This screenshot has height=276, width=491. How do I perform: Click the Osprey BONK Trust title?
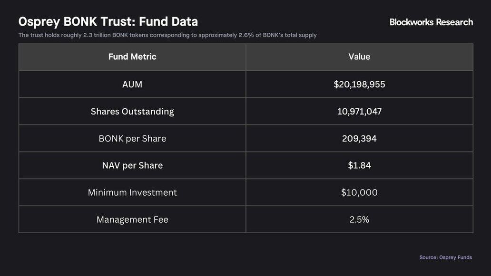point(108,22)
